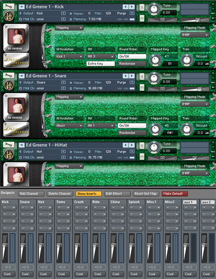
Task: Click HiHat Tune knob
Action: pos(154,147)
